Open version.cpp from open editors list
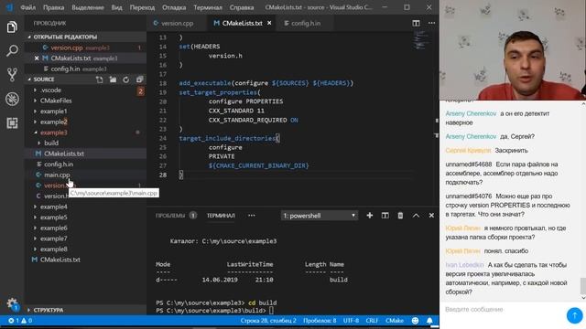This screenshot has width=586, height=329. (x=67, y=48)
